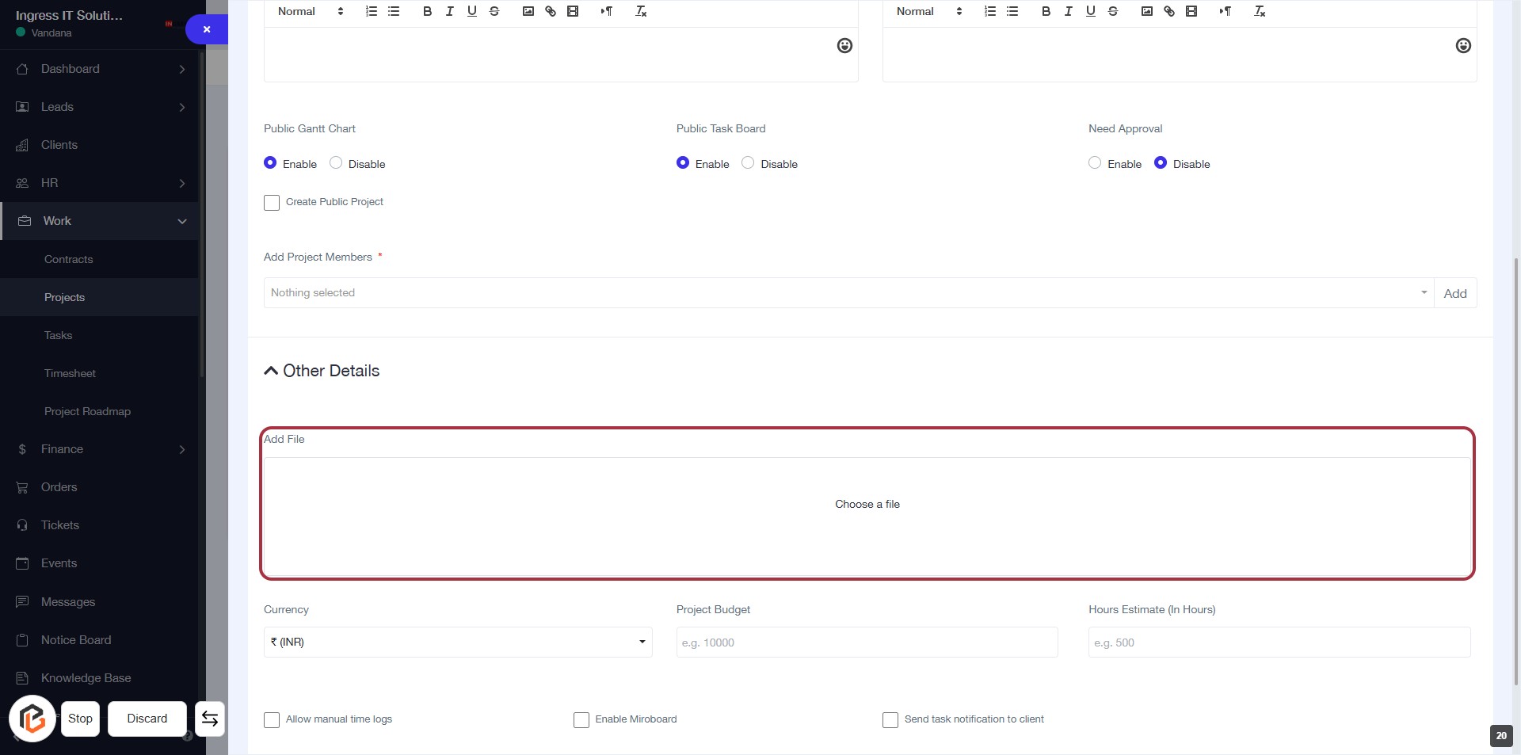Click strikethrough icon in left editor
1521x755 pixels.
(x=494, y=11)
